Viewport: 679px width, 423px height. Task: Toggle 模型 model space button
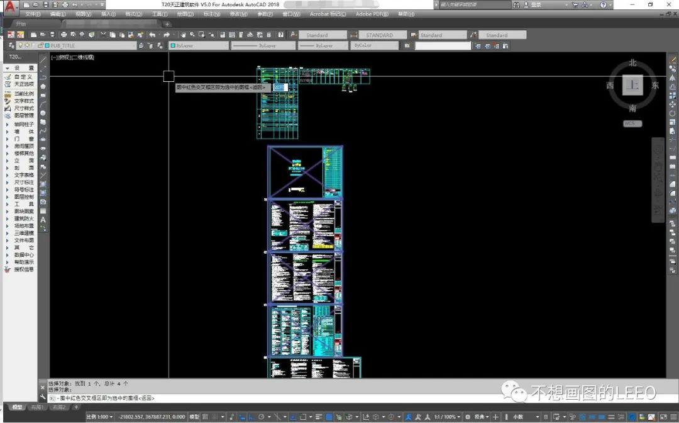pos(194,417)
